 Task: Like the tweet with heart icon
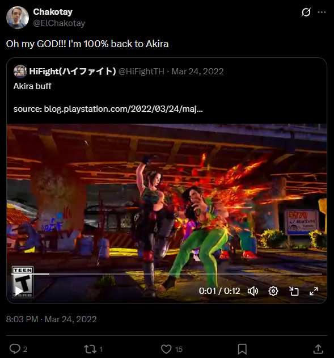(x=166, y=349)
